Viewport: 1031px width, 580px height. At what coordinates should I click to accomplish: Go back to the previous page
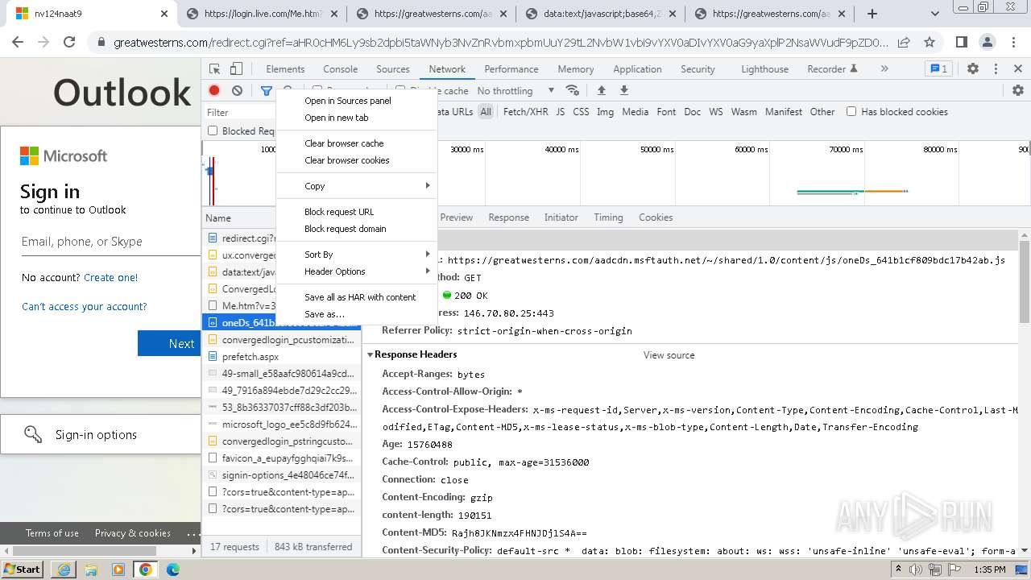(18, 43)
